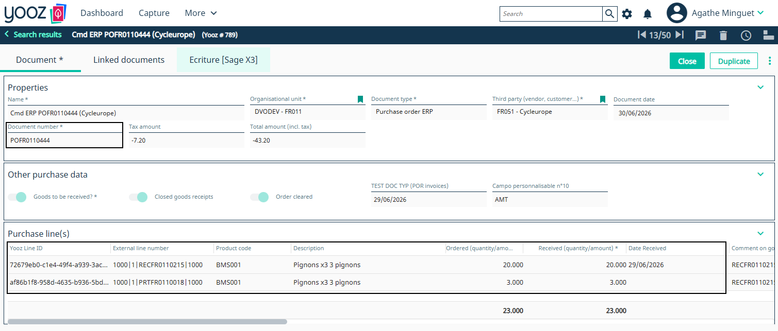This screenshot has height=331, width=778.
Task: Go to last document in results
Action: [680, 34]
